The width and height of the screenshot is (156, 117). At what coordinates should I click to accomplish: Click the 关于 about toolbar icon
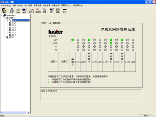[52, 11]
